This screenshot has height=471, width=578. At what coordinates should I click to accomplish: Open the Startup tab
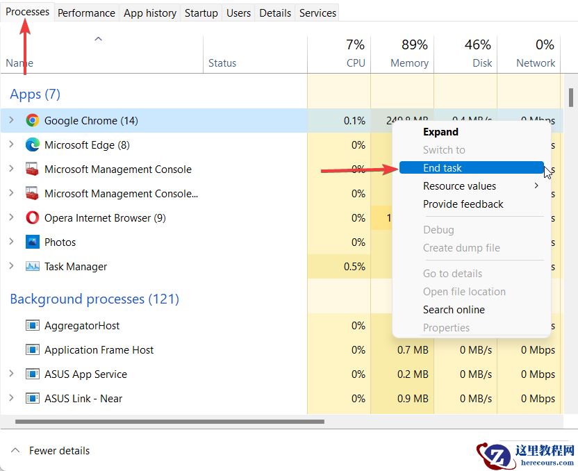(x=201, y=13)
